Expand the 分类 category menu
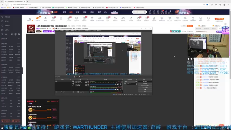Image resolution: width=231 pixels, height=130 pixels. (78, 12)
